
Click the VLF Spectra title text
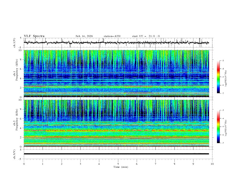pyautogui.click(x=34, y=36)
